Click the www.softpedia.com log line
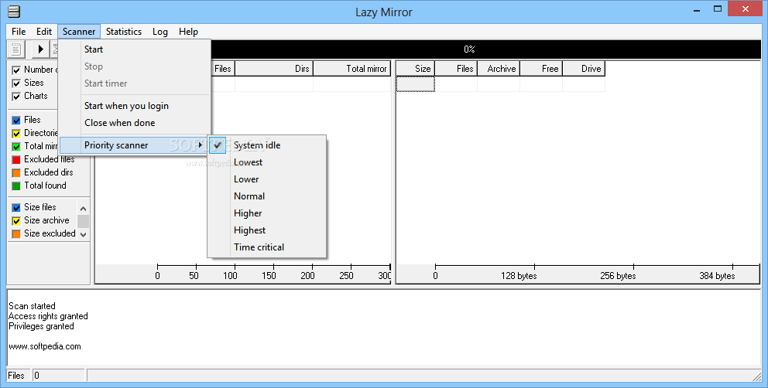The height and width of the screenshot is (388, 768). coord(45,346)
